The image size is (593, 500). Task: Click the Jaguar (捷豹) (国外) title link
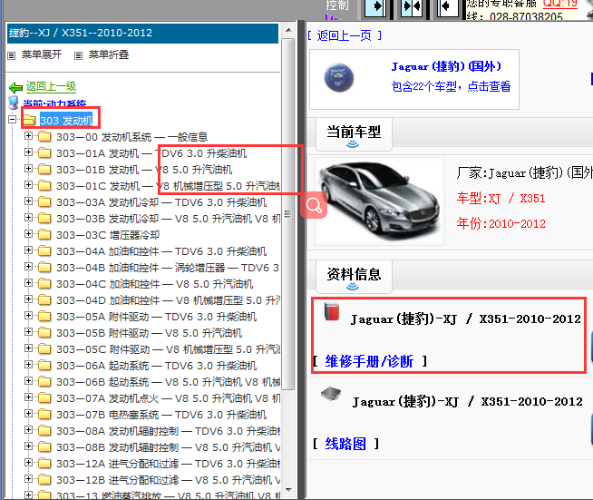click(x=446, y=66)
